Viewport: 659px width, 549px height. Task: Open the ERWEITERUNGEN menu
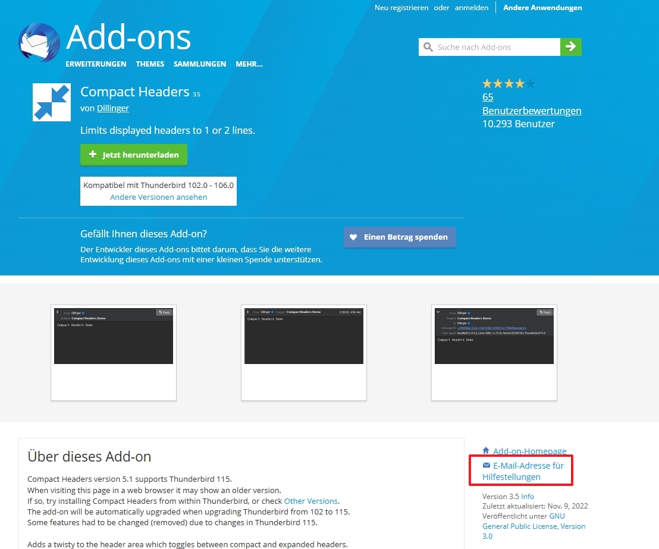(x=96, y=64)
